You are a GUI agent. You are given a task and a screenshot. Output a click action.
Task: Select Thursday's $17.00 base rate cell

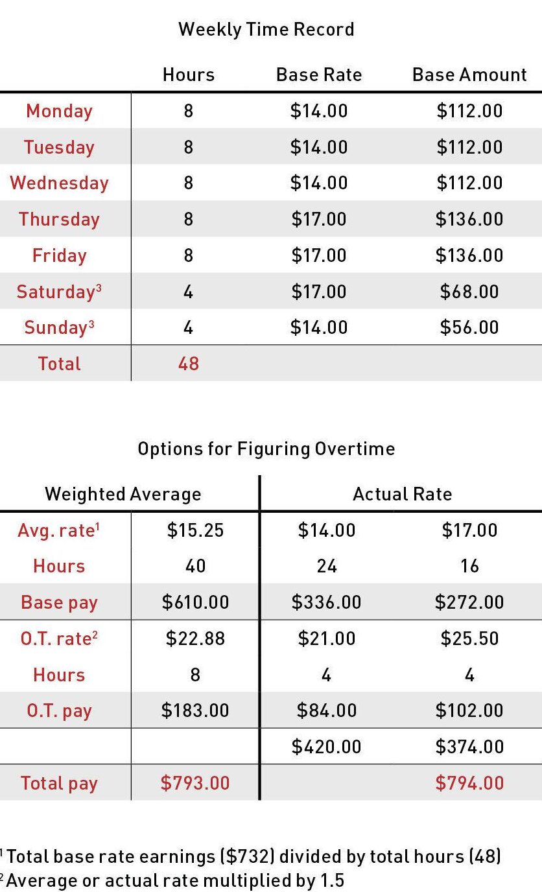pyautogui.click(x=319, y=219)
